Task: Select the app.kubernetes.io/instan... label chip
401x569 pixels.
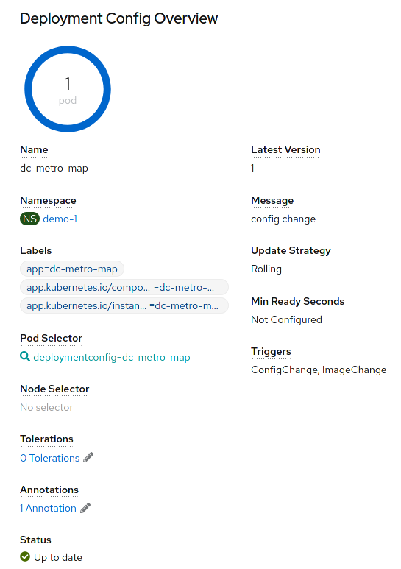Action: pyautogui.click(x=124, y=306)
